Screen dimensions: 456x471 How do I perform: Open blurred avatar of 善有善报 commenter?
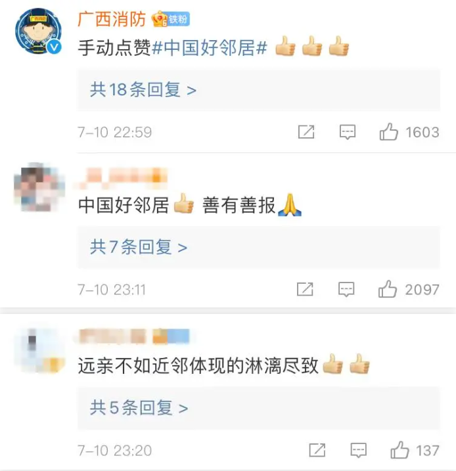click(x=39, y=187)
